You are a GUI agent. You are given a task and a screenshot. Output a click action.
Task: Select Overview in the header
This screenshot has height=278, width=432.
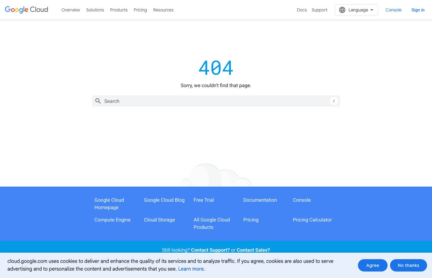[x=71, y=10]
